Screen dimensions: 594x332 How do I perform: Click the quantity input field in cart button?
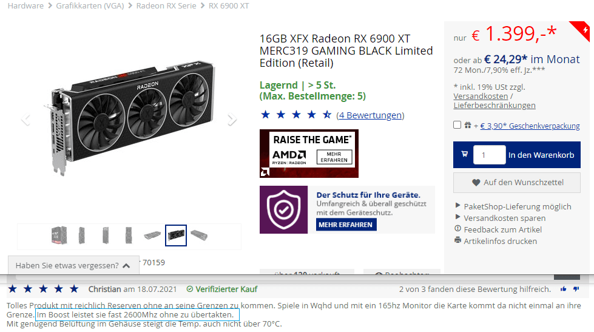click(x=489, y=155)
